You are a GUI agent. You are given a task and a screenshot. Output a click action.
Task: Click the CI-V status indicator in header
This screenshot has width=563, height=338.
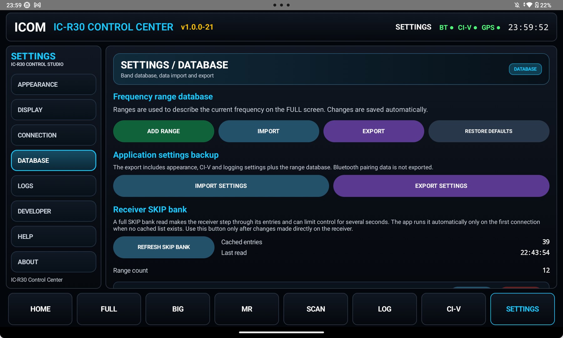(467, 28)
